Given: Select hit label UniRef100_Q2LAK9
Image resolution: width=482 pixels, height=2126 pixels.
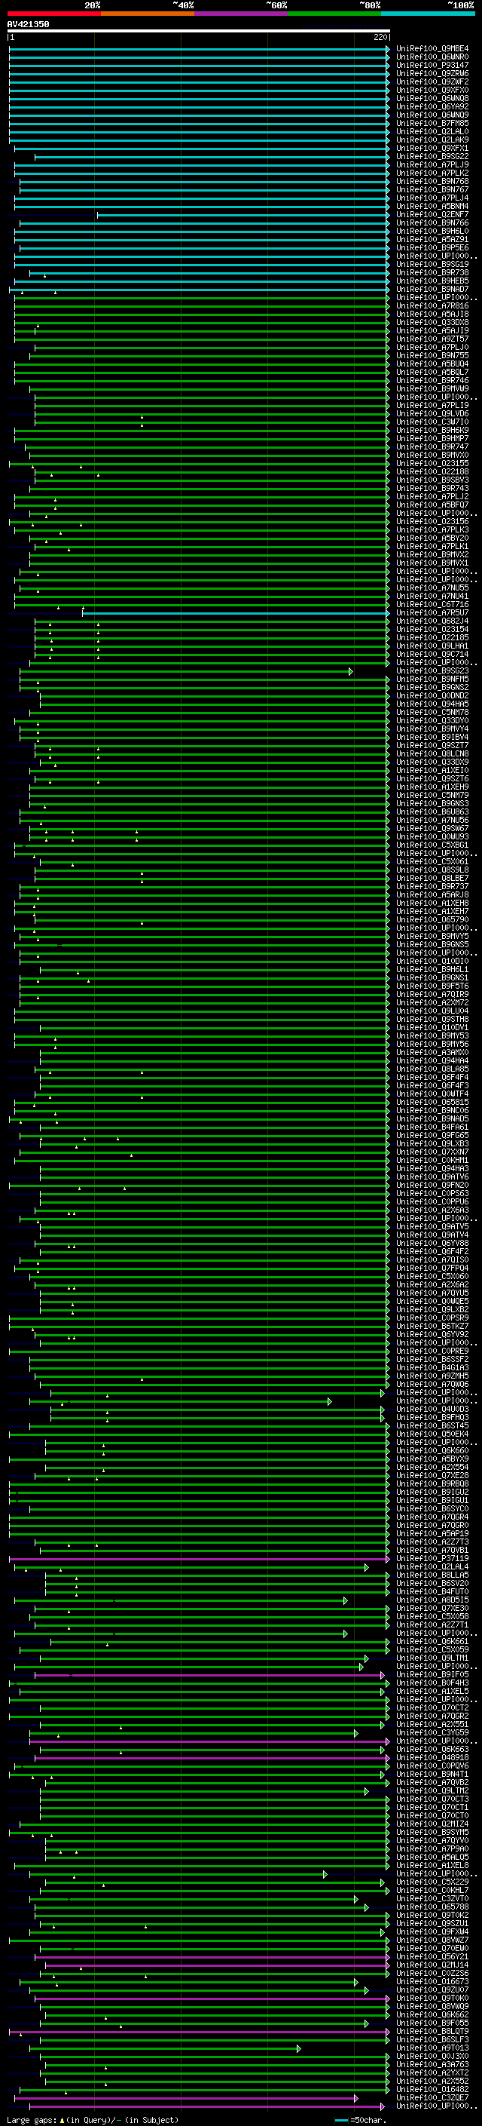Looking at the screenshot, I should [432, 140].
